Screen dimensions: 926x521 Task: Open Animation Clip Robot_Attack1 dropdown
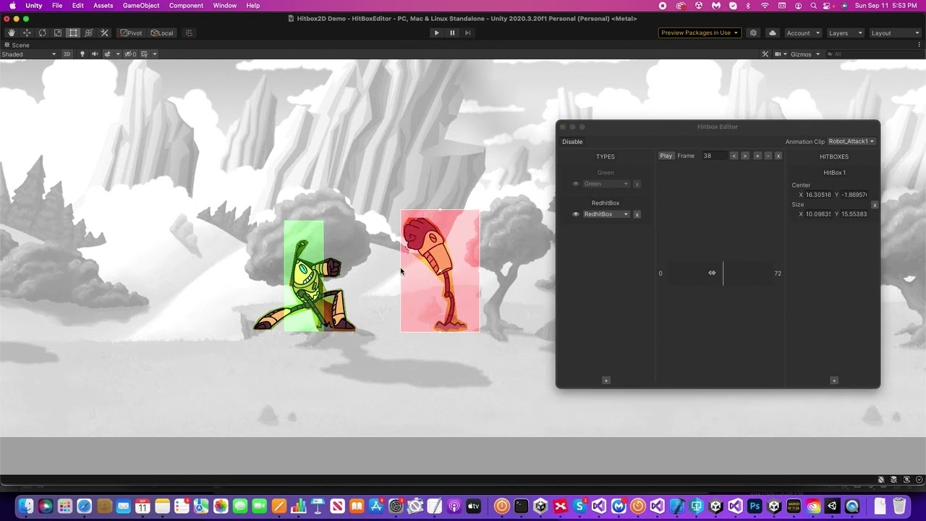point(851,142)
